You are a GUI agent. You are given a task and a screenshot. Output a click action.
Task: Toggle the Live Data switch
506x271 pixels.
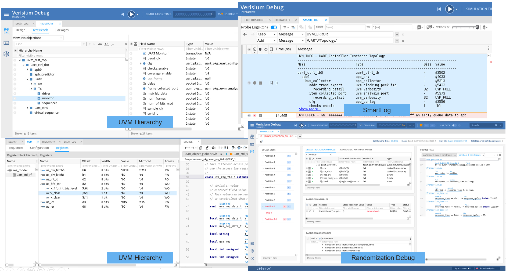pyautogui.click(x=454, y=125)
